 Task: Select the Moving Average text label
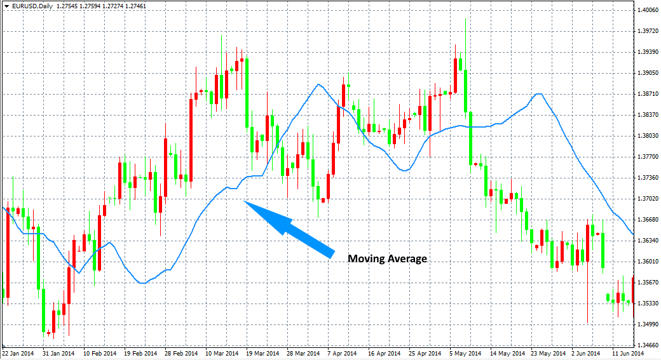[387, 258]
